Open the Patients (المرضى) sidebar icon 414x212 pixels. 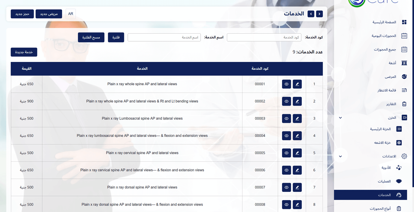404,77
